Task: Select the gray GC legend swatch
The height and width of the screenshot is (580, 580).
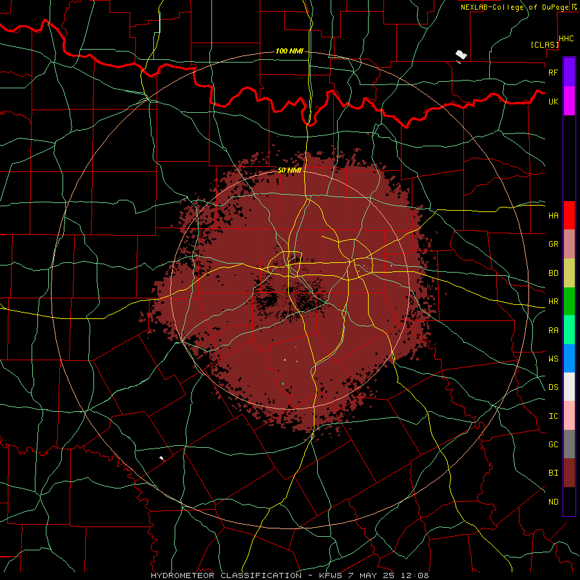Action: (569, 444)
